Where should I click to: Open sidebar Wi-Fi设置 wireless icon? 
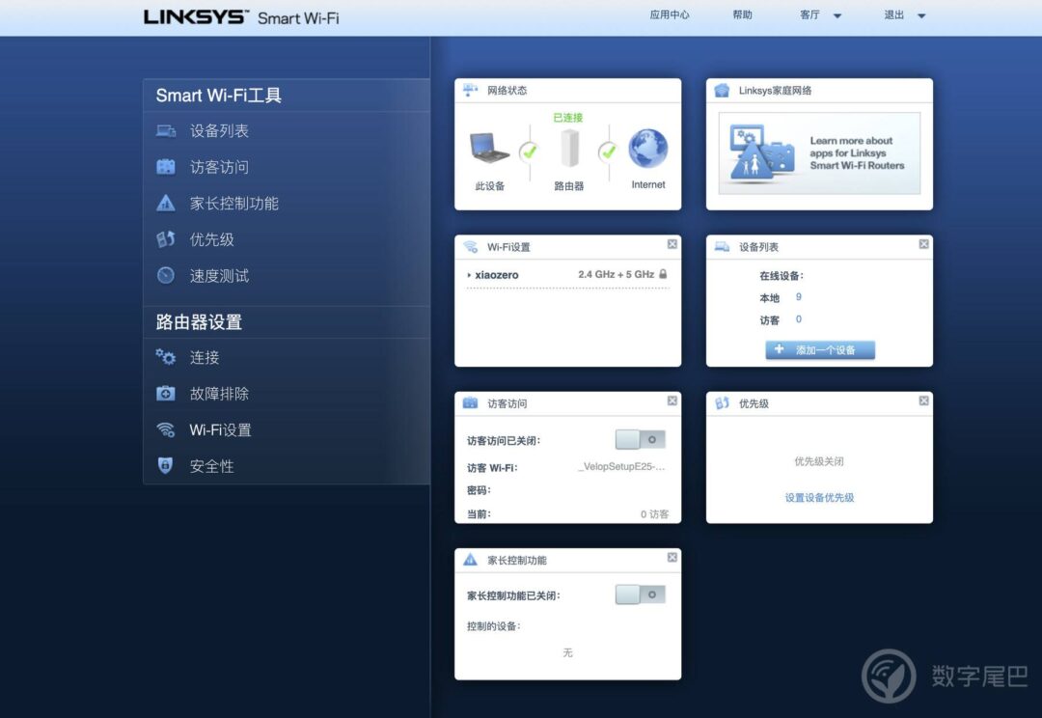coord(166,429)
